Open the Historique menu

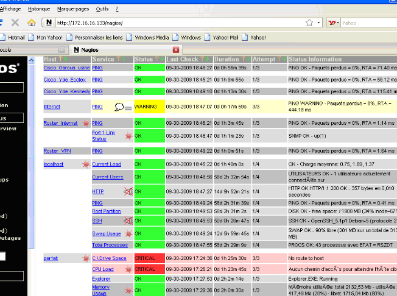coord(40,10)
